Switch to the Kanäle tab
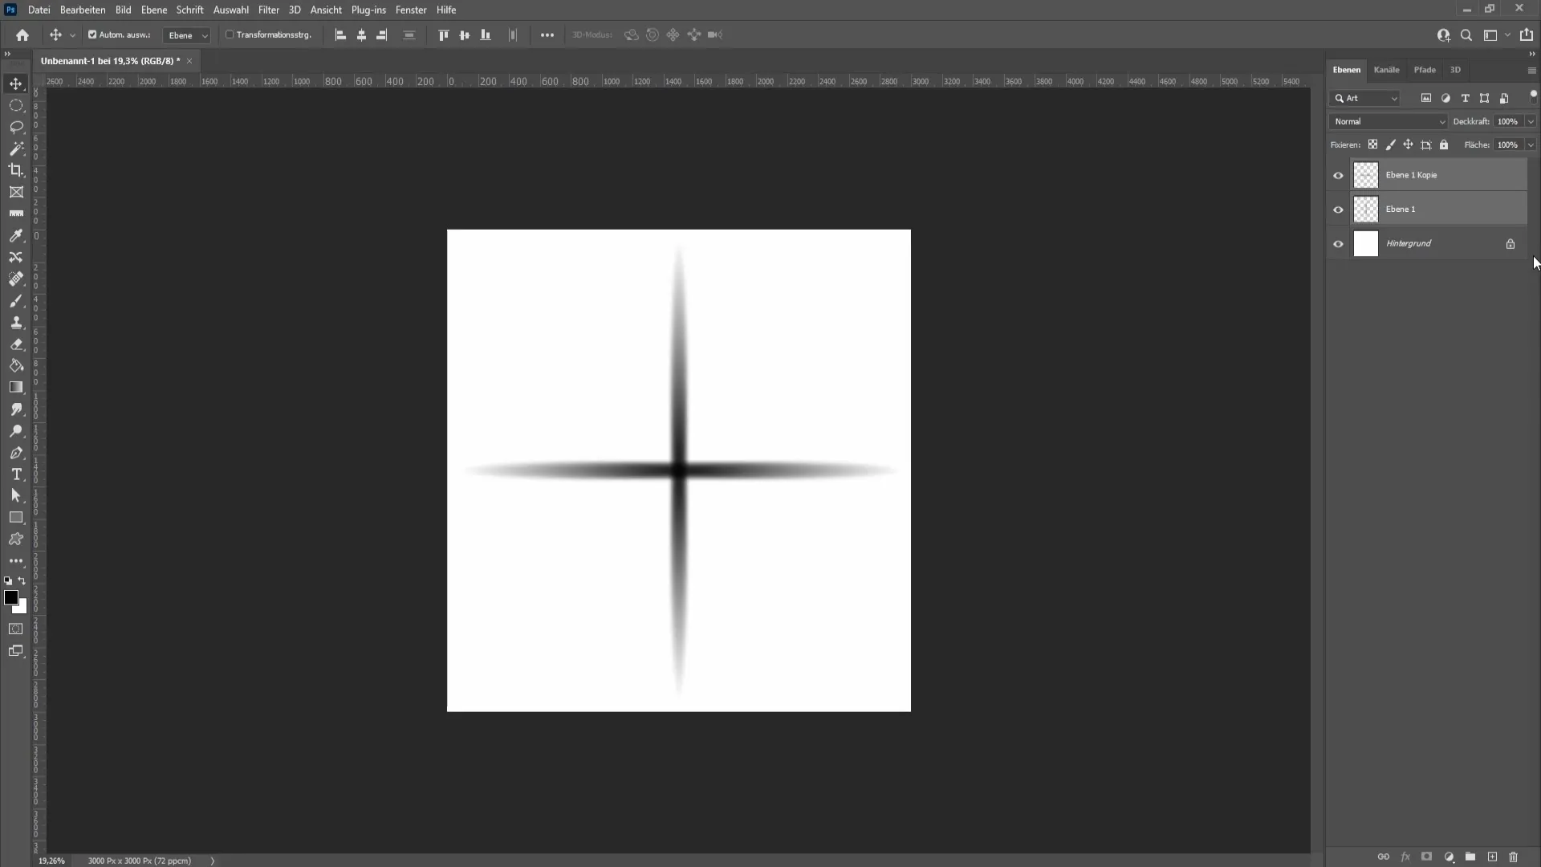The image size is (1541, 867). (x=1386, y=70)
